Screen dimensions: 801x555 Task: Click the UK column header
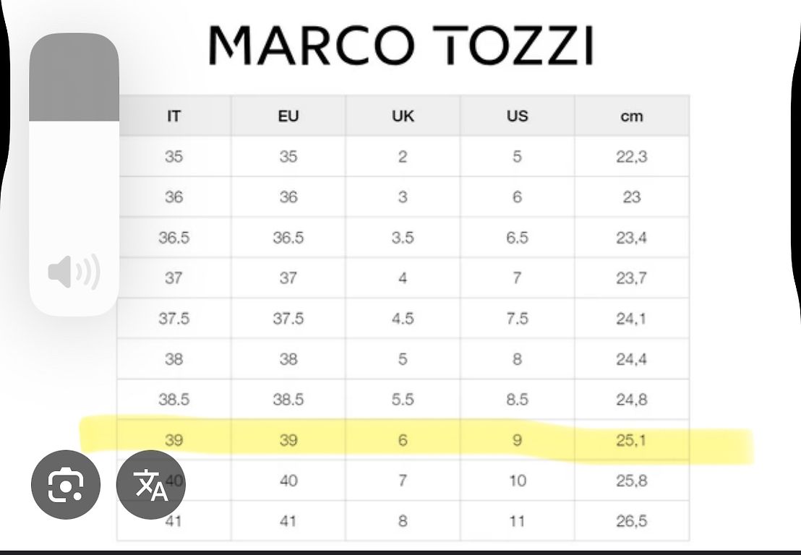coord(403,116)
